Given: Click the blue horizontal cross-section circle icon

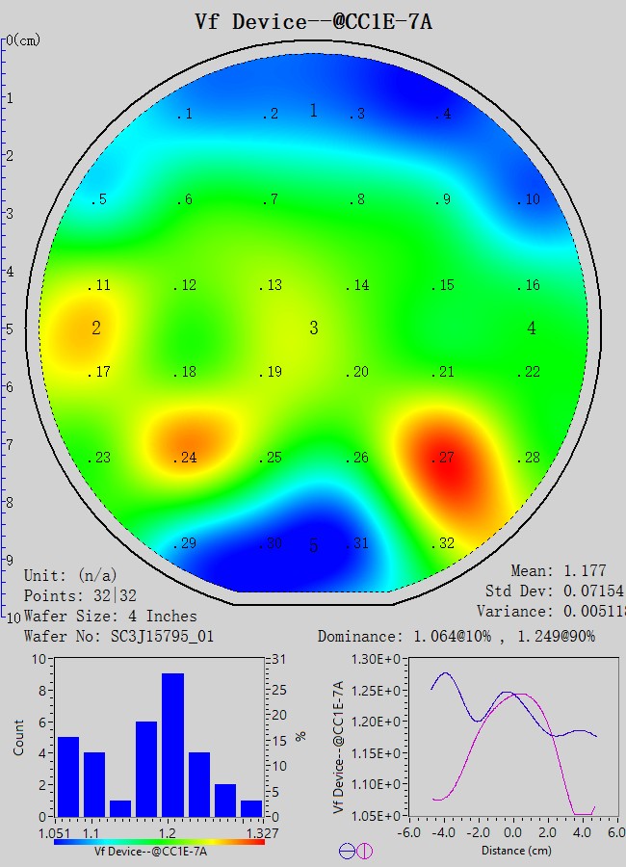Looking at the screenshot, I should coord(347,851).
